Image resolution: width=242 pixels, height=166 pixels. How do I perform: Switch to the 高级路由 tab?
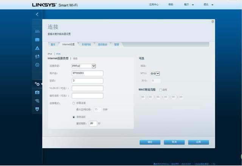[102, 45]
